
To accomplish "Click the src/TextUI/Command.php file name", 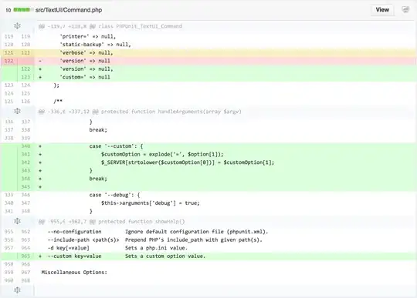I will pos(69,10).
